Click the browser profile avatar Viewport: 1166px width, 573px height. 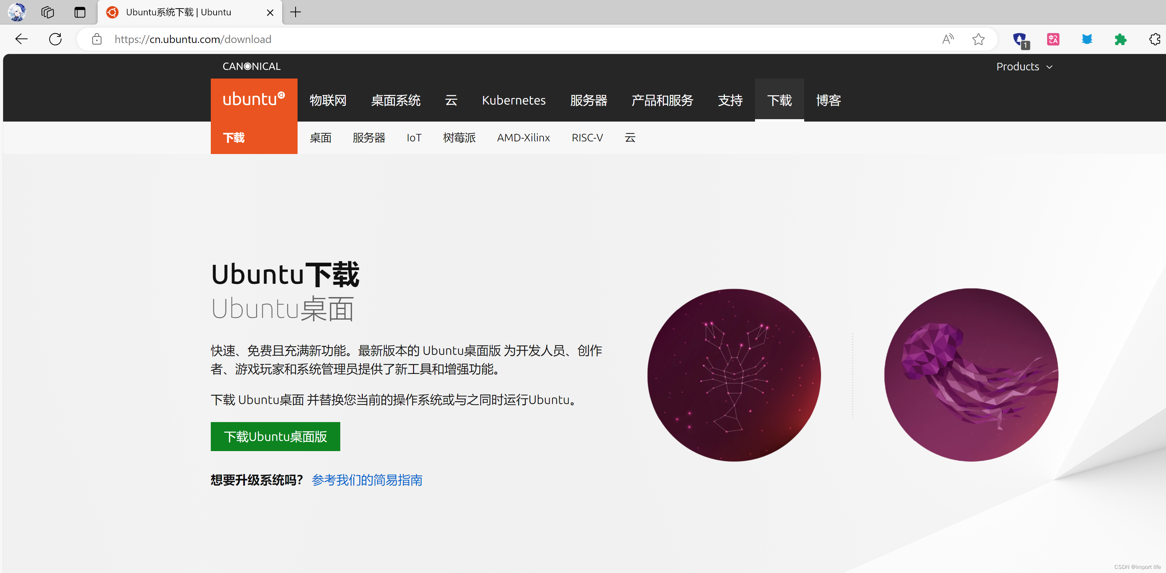click(x=17, y=12)
